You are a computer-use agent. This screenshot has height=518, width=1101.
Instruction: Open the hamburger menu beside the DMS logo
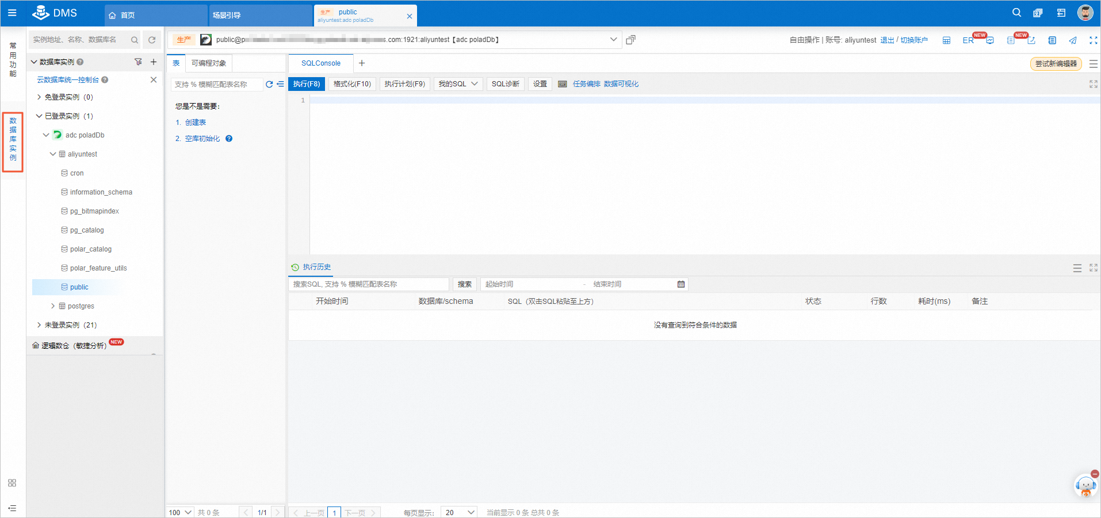pyautogui.click(x=12, y=13)
